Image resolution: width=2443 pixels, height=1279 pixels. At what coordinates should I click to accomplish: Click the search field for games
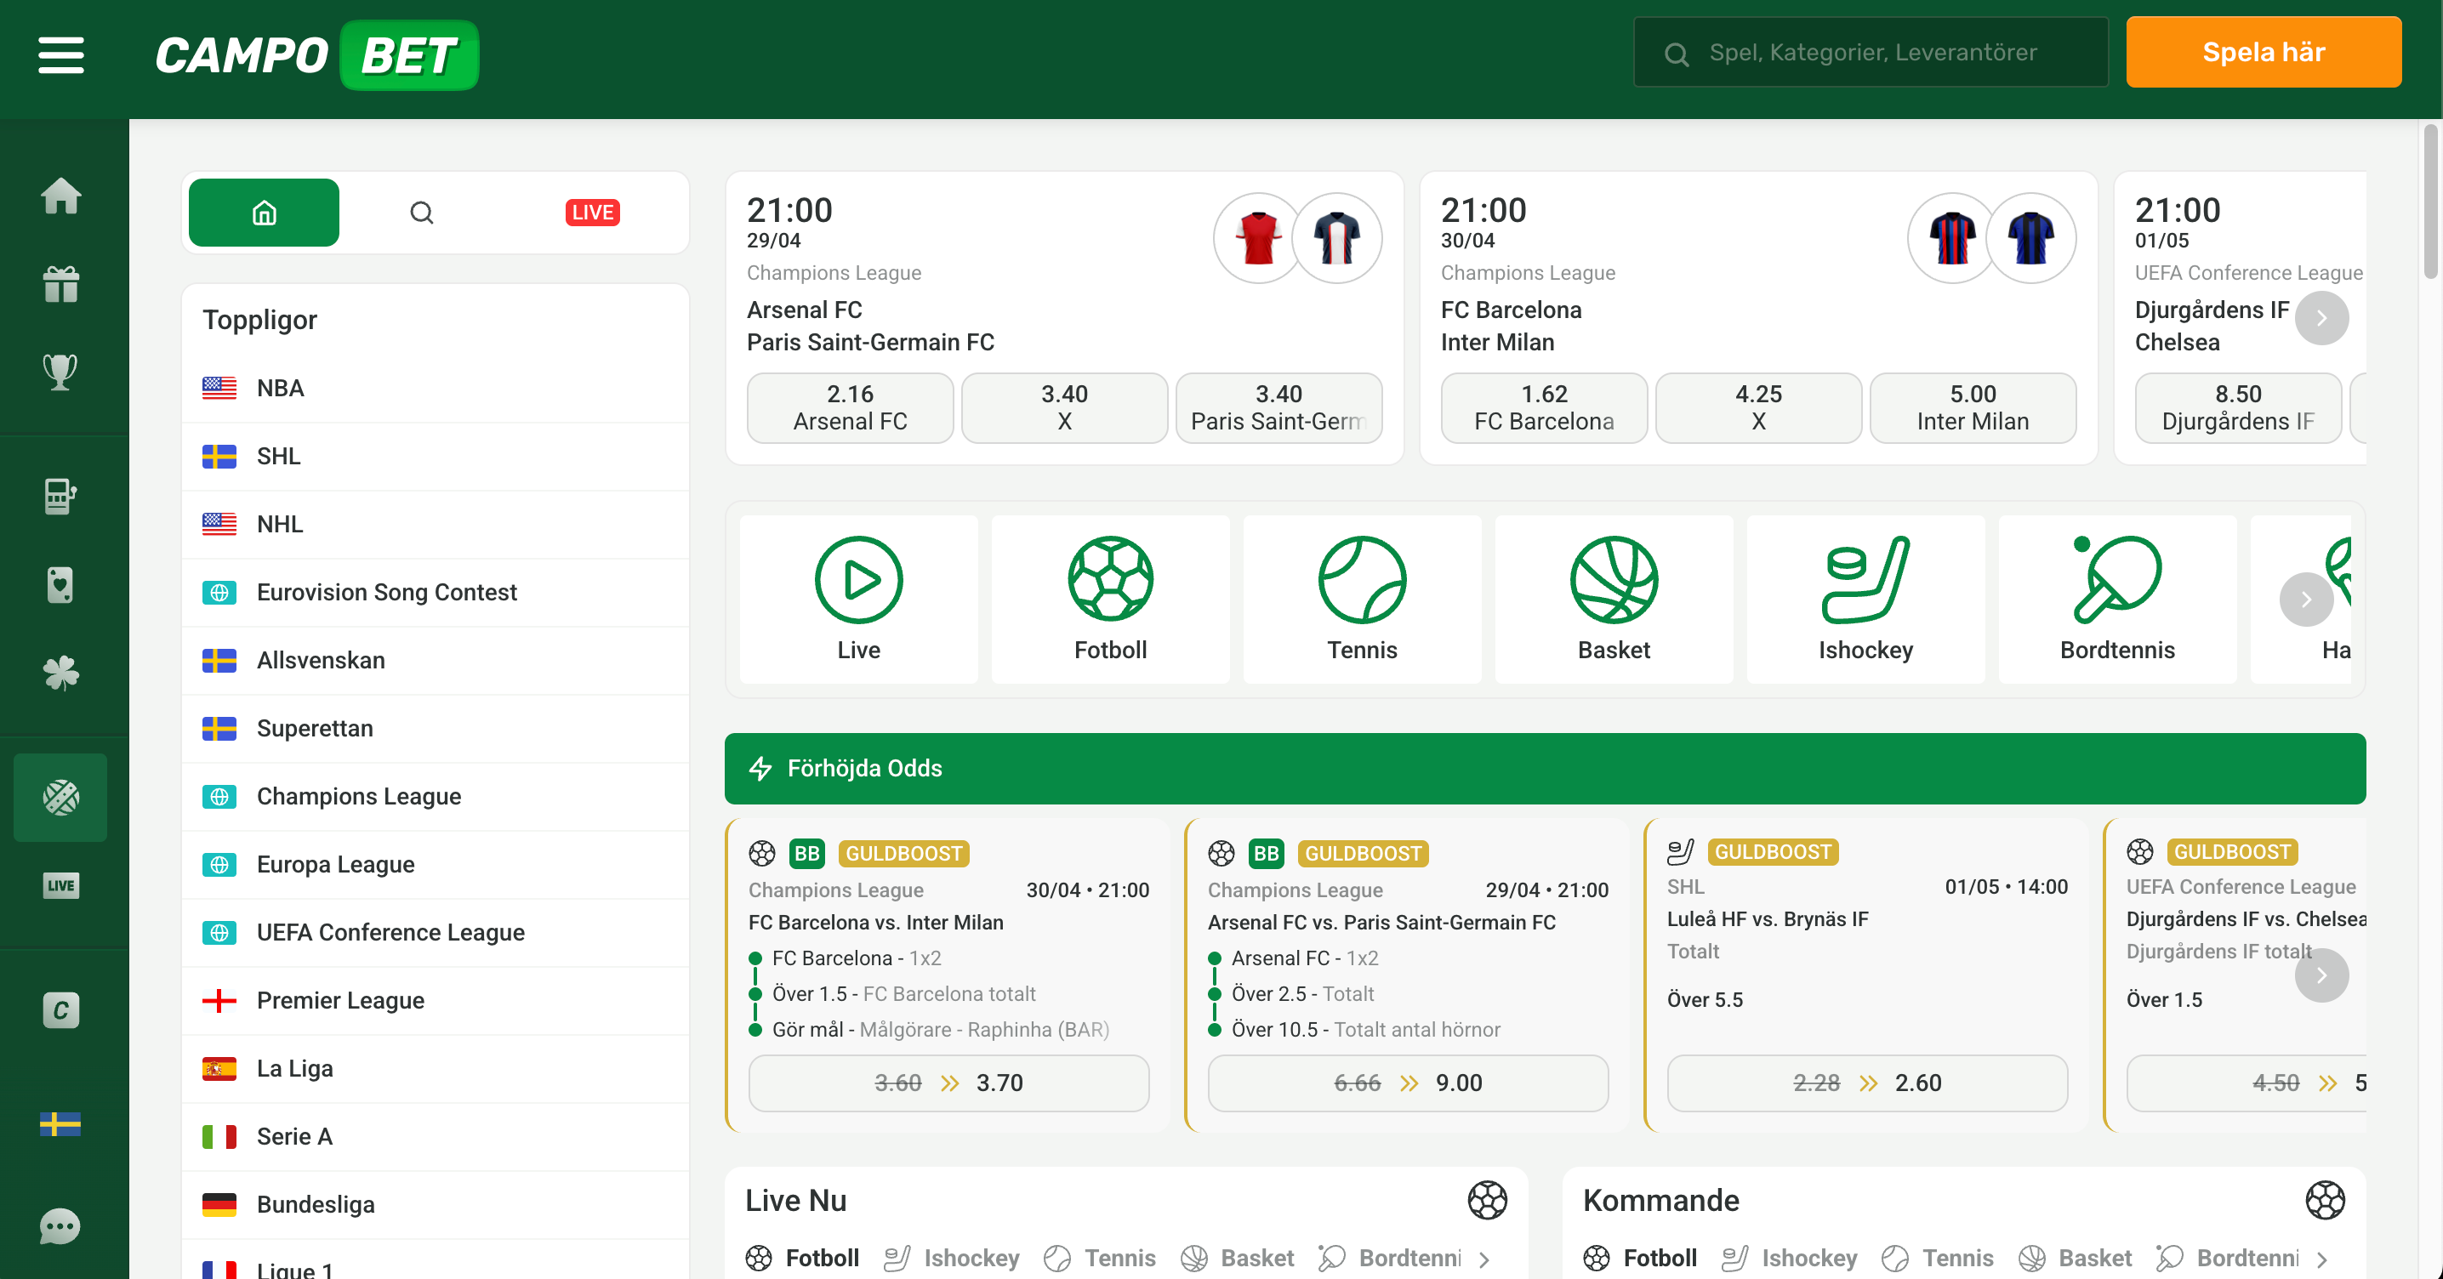point(1871,52)
